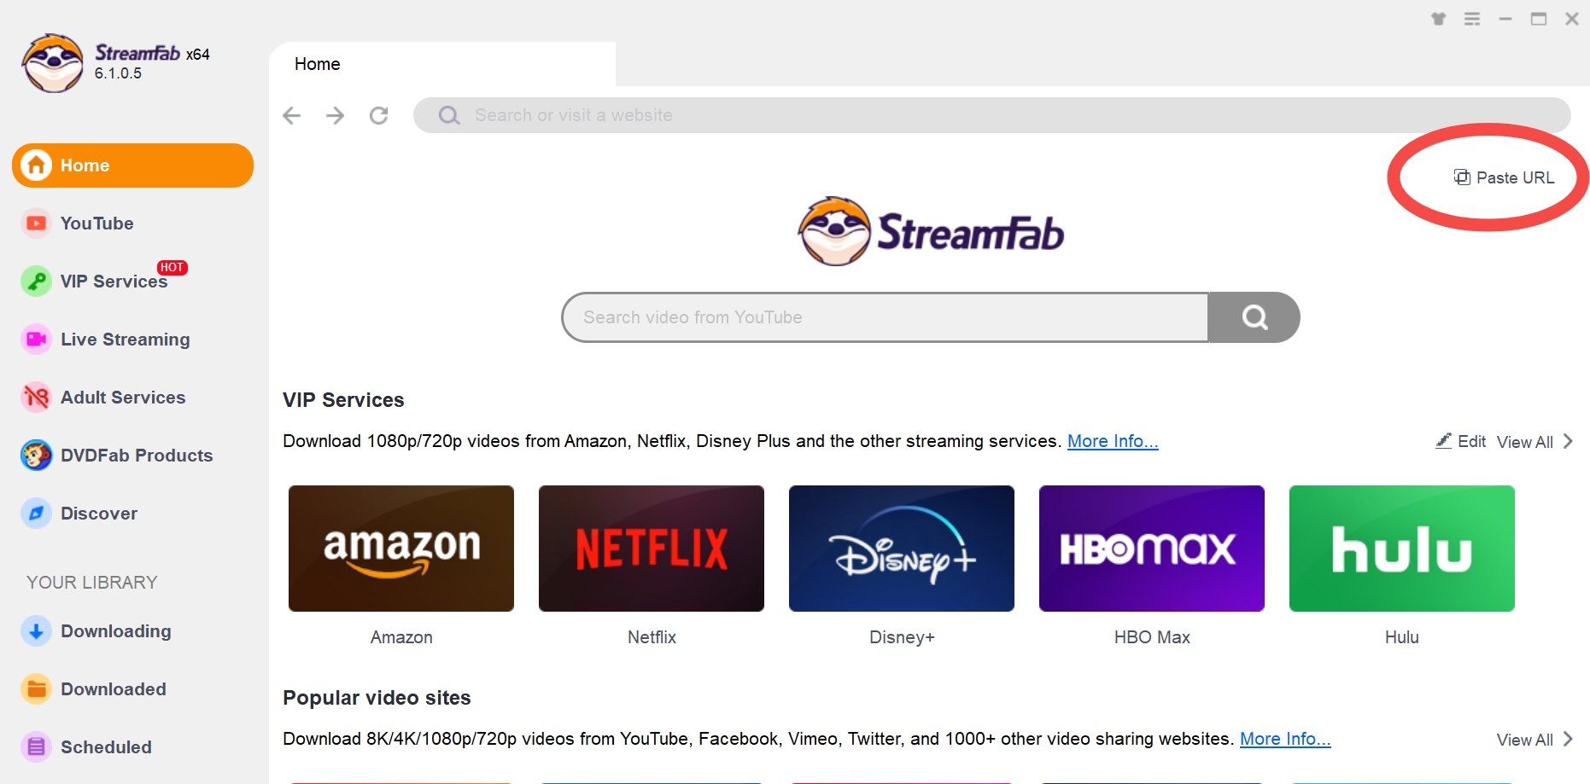Click View All for Popular video sites
1590x784 pixels.
pyautogui.click(x=1525, y=740)
